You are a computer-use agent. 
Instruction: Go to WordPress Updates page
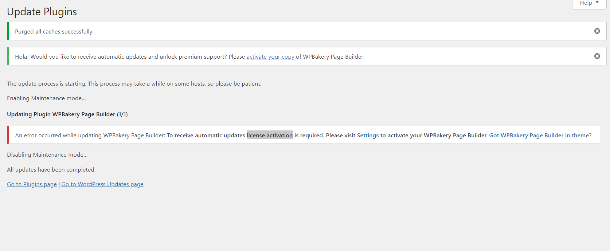[x=102, y=184]
